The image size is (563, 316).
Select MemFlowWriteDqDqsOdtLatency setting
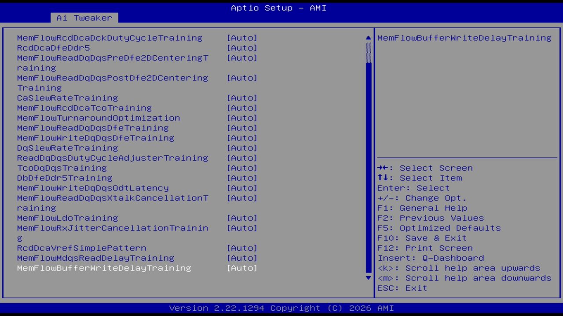[92, 188]
